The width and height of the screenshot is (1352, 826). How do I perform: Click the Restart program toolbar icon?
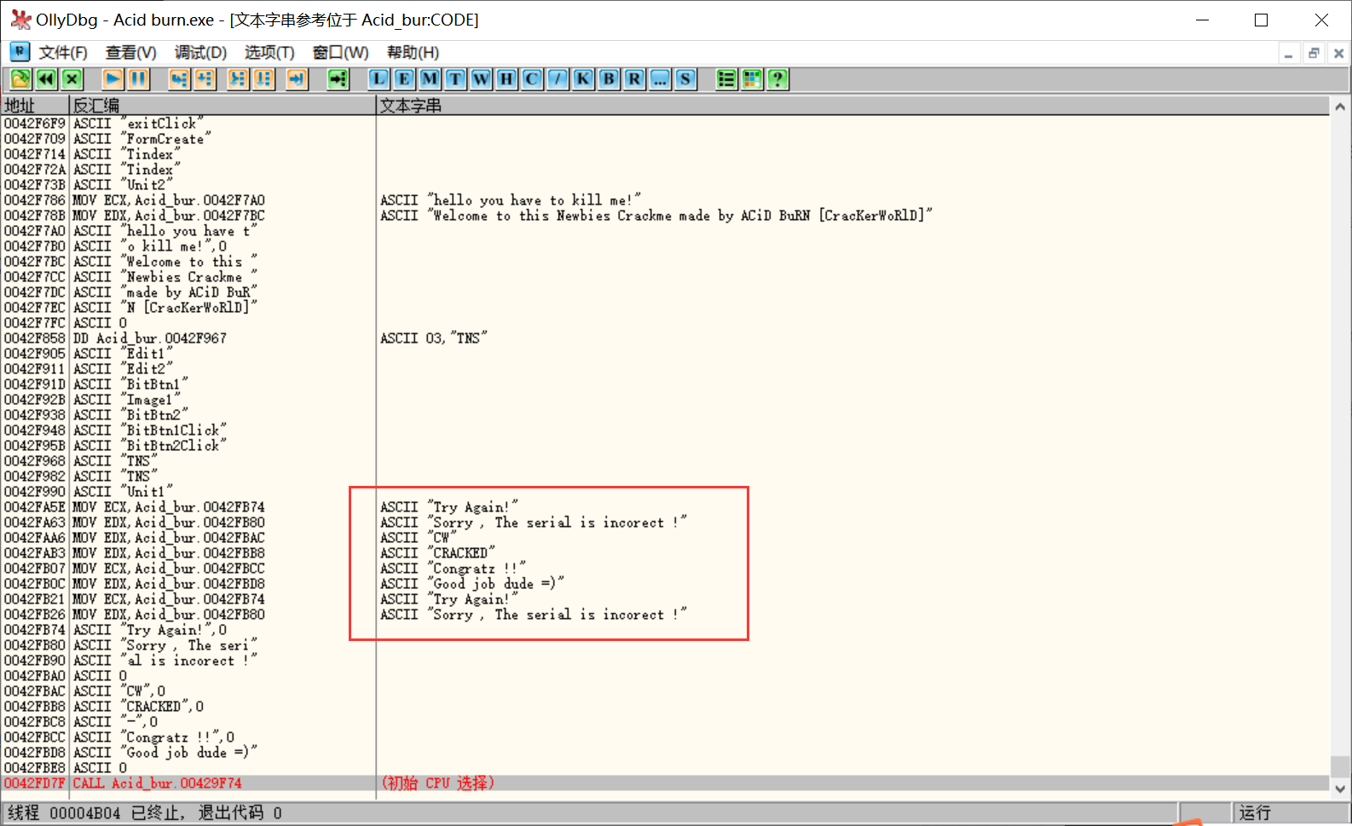point(46,79)
